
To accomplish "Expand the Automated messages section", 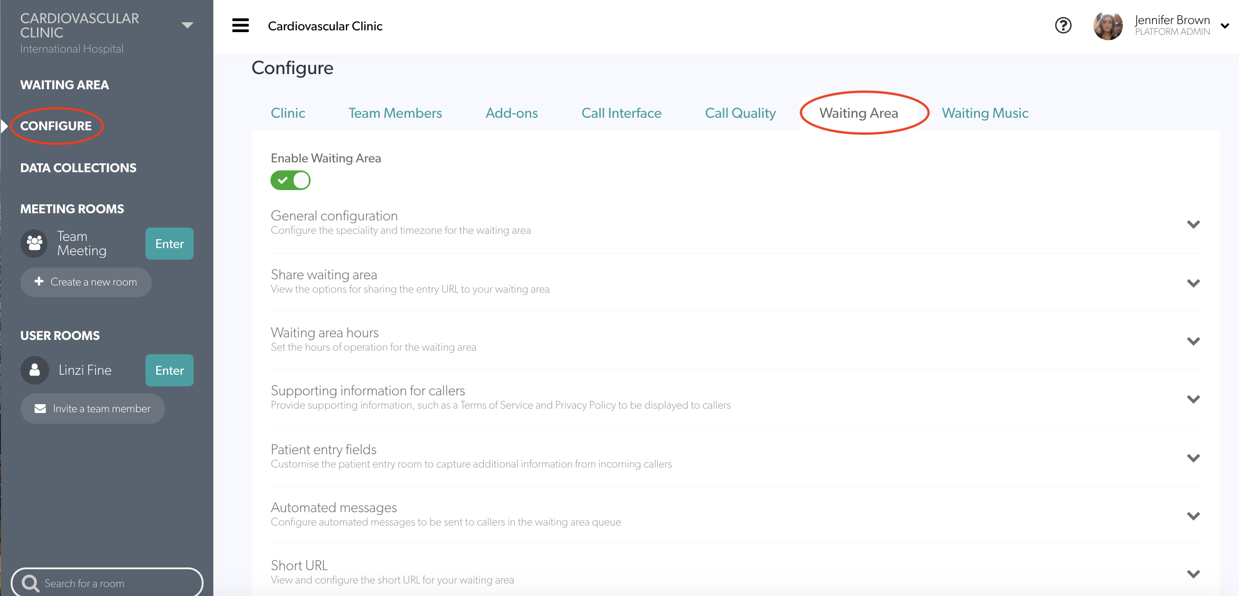I will pos(1193,516).
